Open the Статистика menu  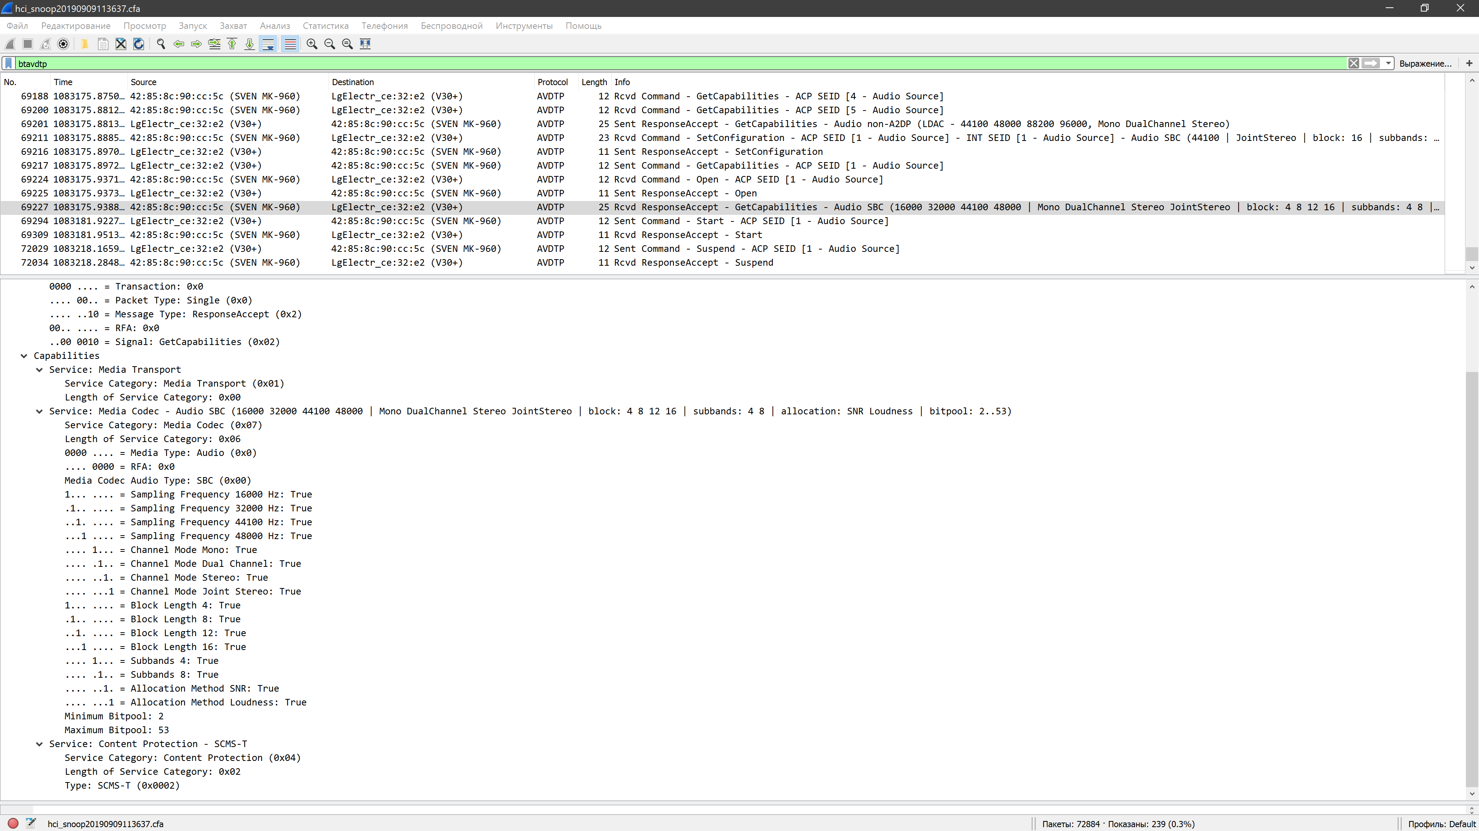[326, 26]
